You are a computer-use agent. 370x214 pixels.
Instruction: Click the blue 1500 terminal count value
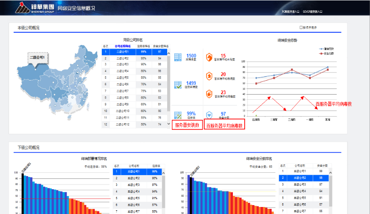coord(191,56)
